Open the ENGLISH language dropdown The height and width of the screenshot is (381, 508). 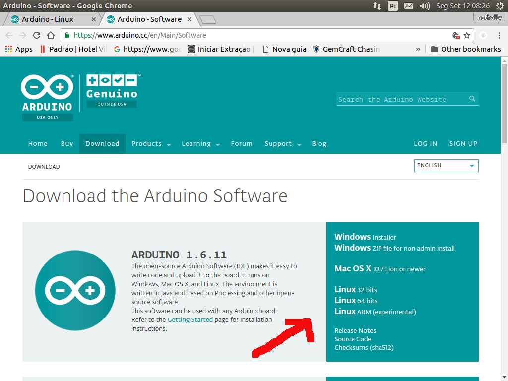point(445,165)
